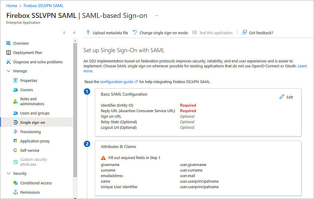Click the Self-service icon
The width and height of the screenshot is (314, 199).
[x=15, y=150]
